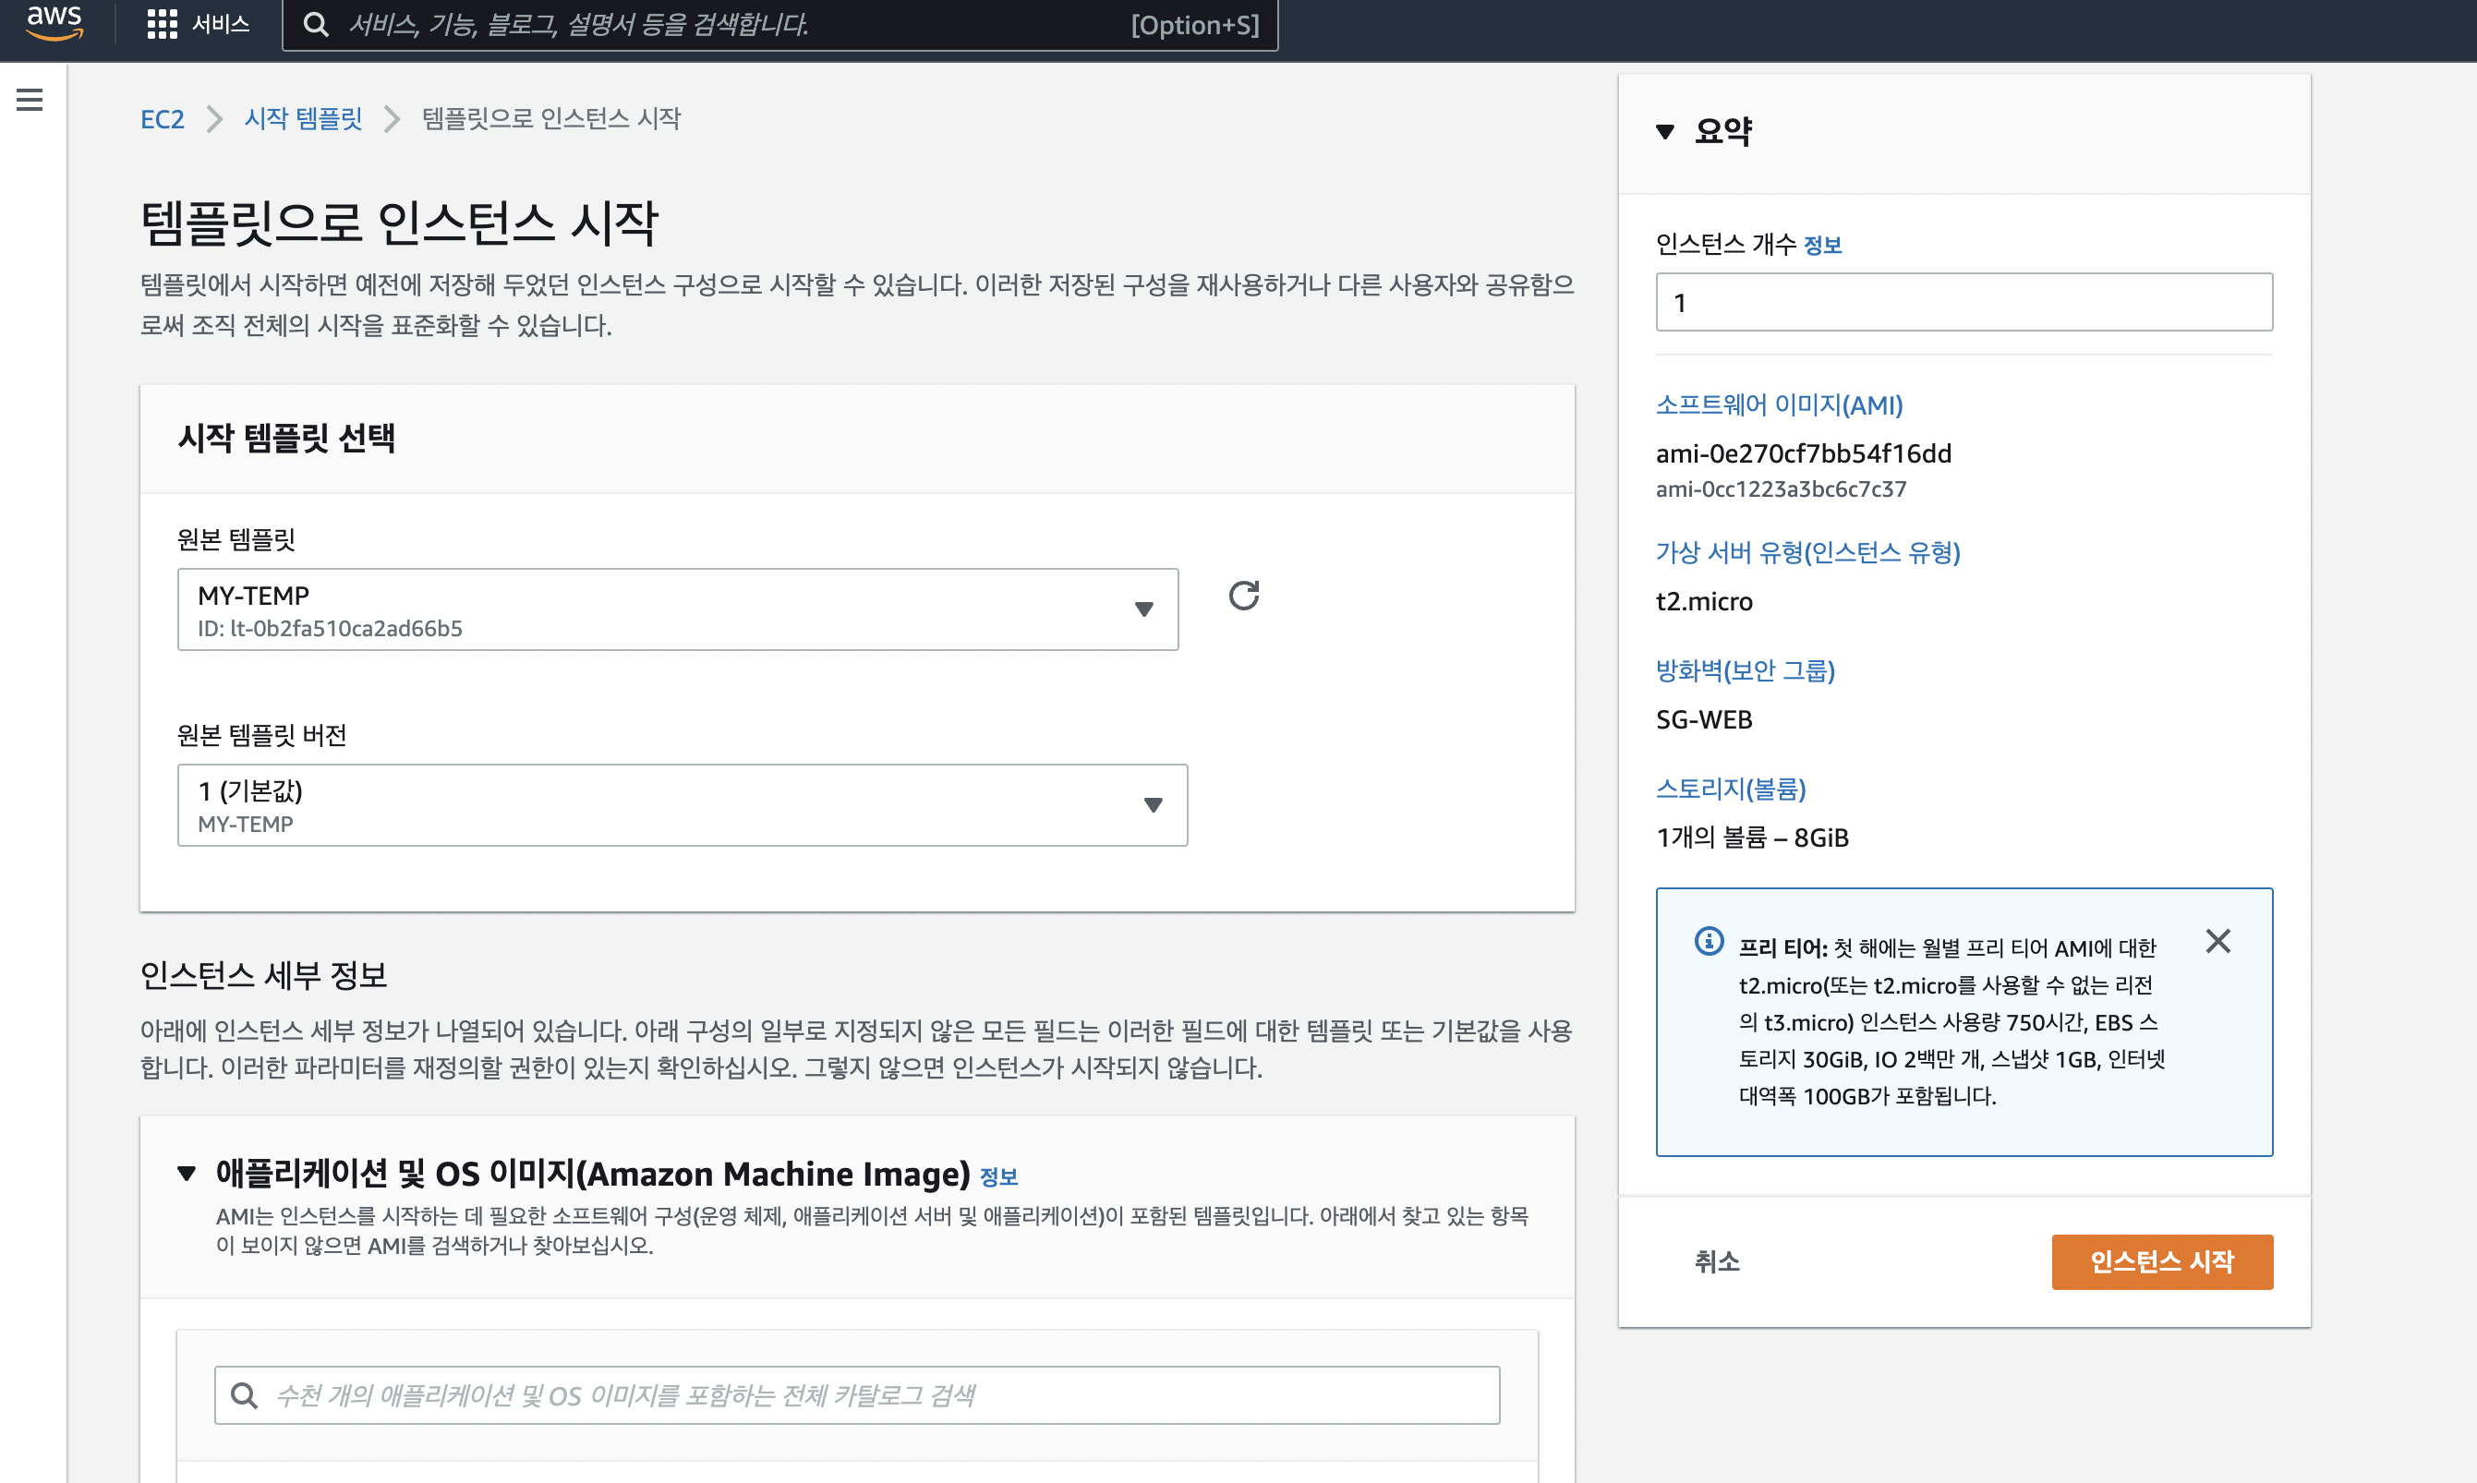Focus the top AWS service search box

[780, 25]
